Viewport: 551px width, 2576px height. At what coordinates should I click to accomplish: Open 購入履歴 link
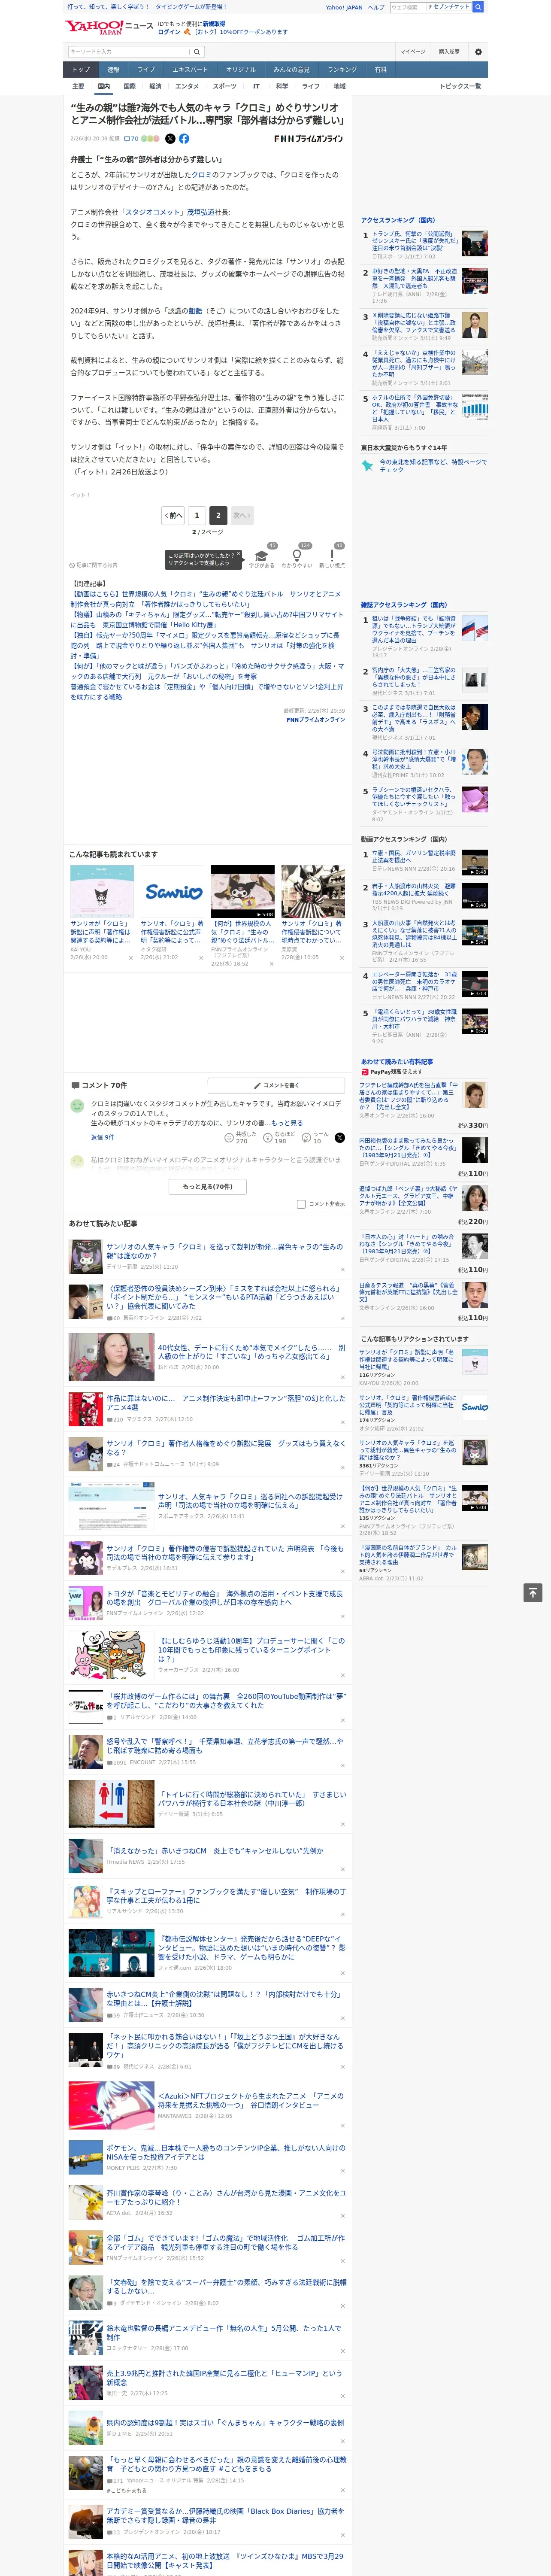[449, 52]
